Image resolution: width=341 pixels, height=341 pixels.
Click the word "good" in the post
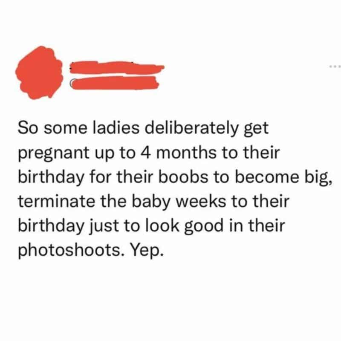pos(204,227)
